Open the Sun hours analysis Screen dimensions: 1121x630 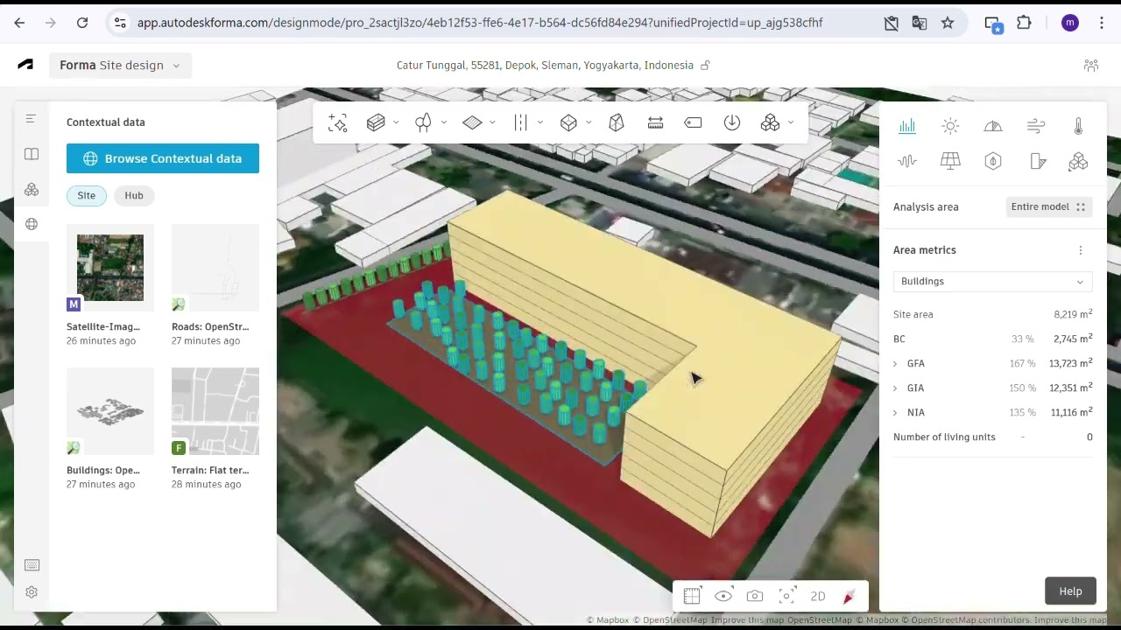[950, 127]
